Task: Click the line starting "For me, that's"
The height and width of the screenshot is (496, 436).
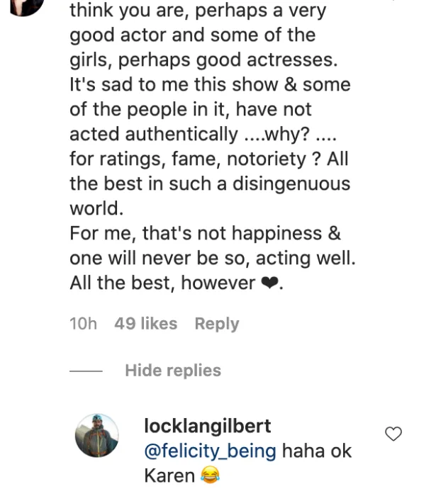Action: (205, 233)
